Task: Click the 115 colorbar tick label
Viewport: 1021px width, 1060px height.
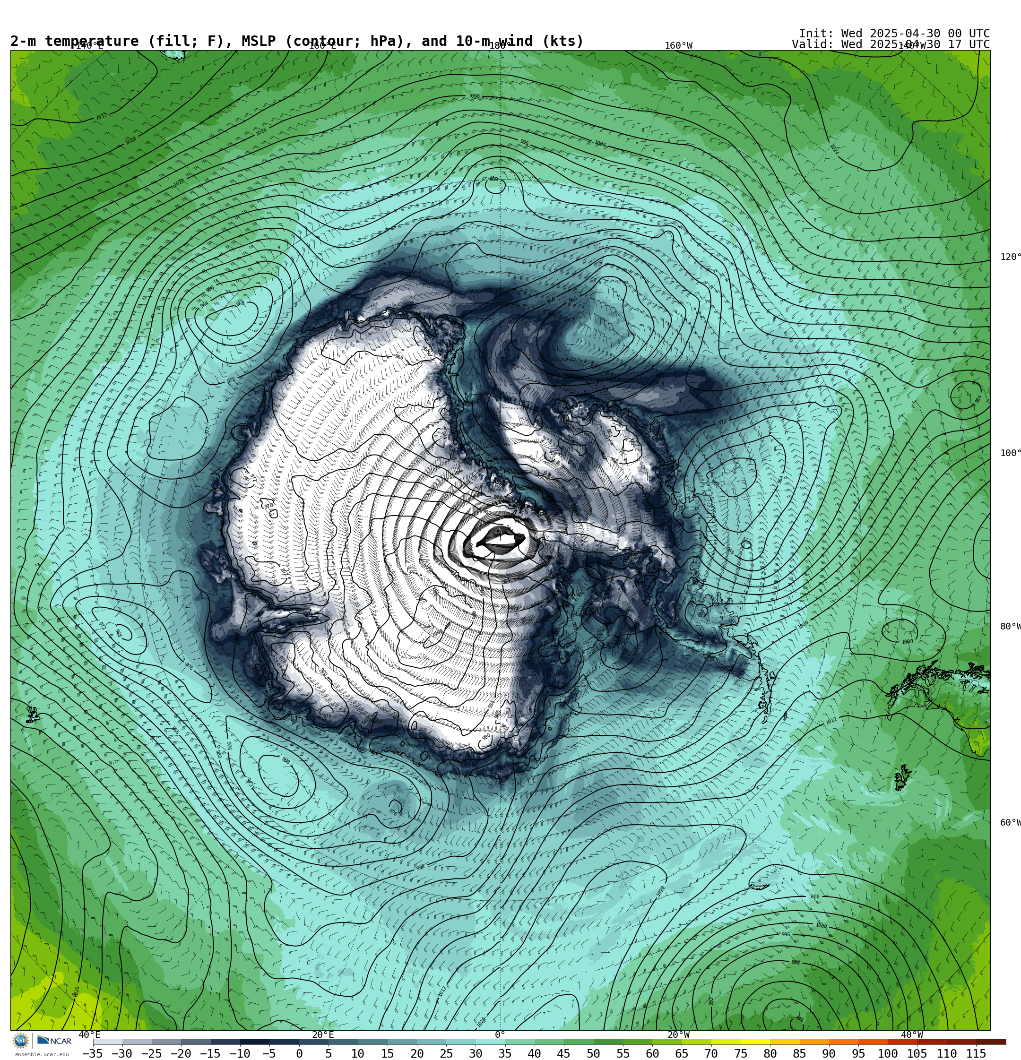Action: (976, 1053)
